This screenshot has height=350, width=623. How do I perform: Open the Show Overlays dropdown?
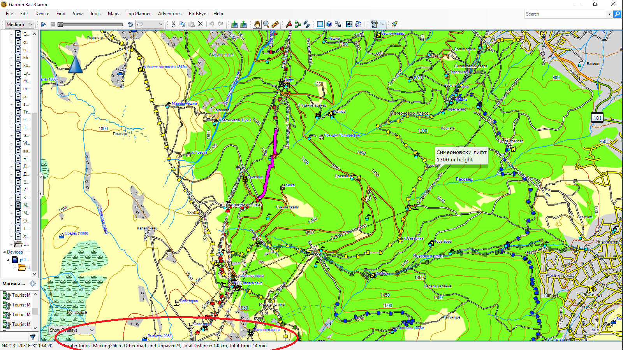(x=72, y=330)
